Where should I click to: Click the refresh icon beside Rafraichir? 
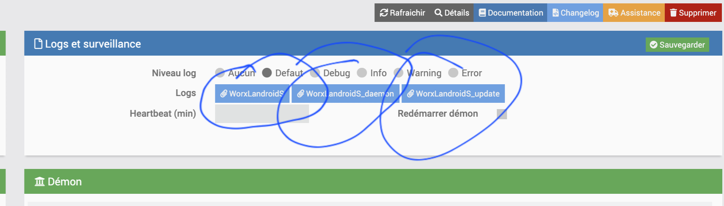(384, 13)
